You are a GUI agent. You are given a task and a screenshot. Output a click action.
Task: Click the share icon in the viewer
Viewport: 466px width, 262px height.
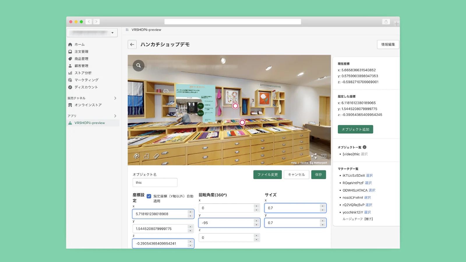click(x=314, y=156)
